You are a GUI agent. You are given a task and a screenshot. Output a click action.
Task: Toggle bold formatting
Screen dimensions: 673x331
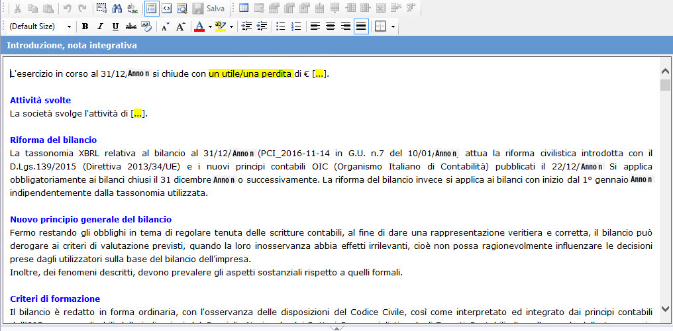(x=85, y=26)
